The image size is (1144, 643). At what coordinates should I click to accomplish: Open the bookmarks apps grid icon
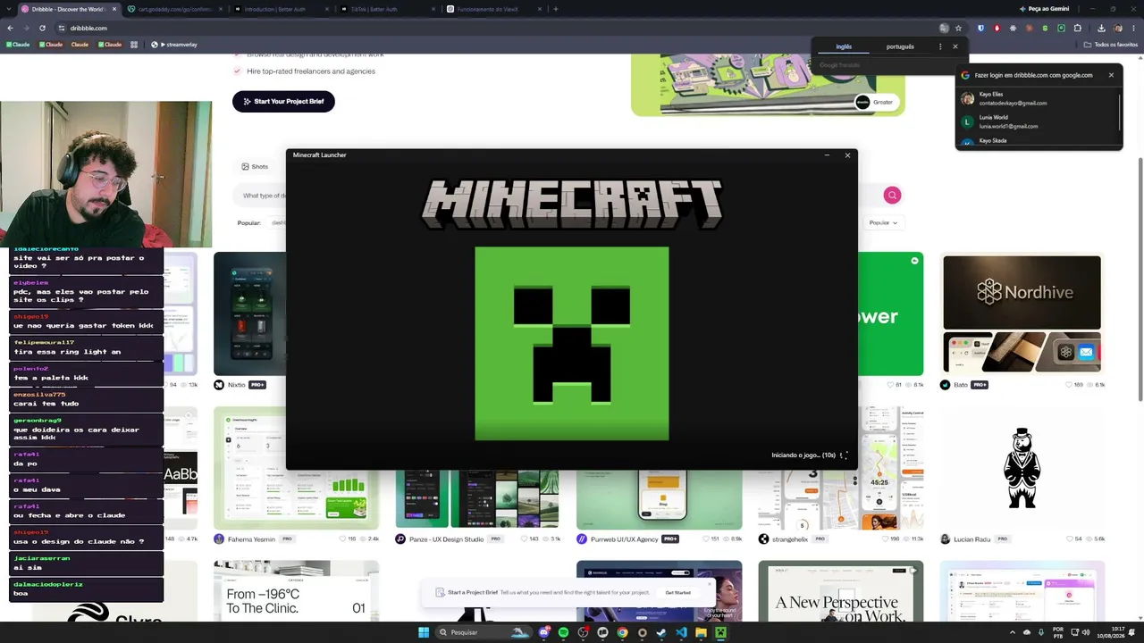(x=134, y=45)
